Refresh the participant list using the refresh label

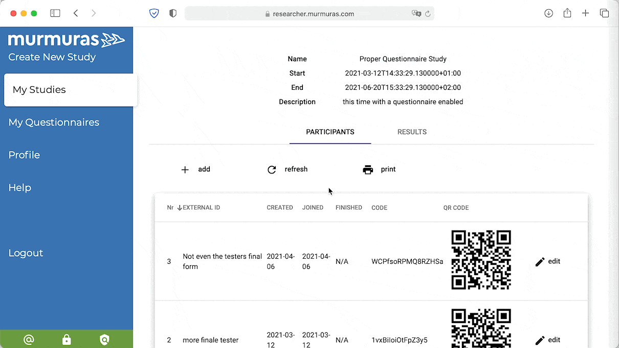click(296, 169)
